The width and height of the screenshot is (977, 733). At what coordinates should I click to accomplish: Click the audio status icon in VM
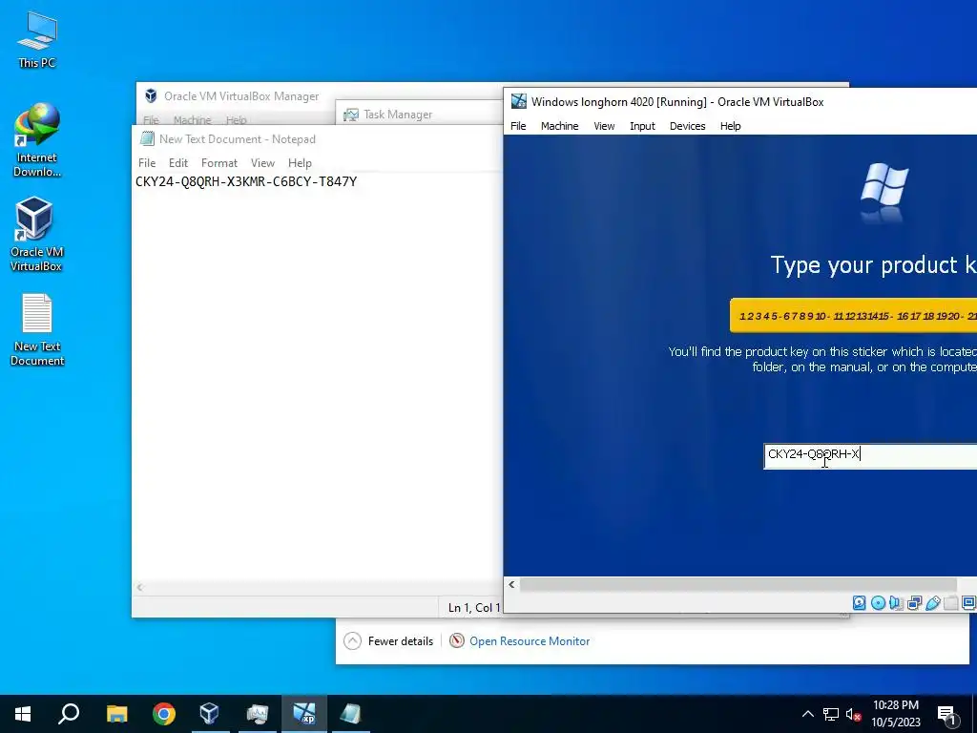coord(896,603)
